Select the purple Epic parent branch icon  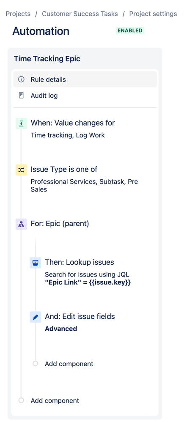(21, 224)
